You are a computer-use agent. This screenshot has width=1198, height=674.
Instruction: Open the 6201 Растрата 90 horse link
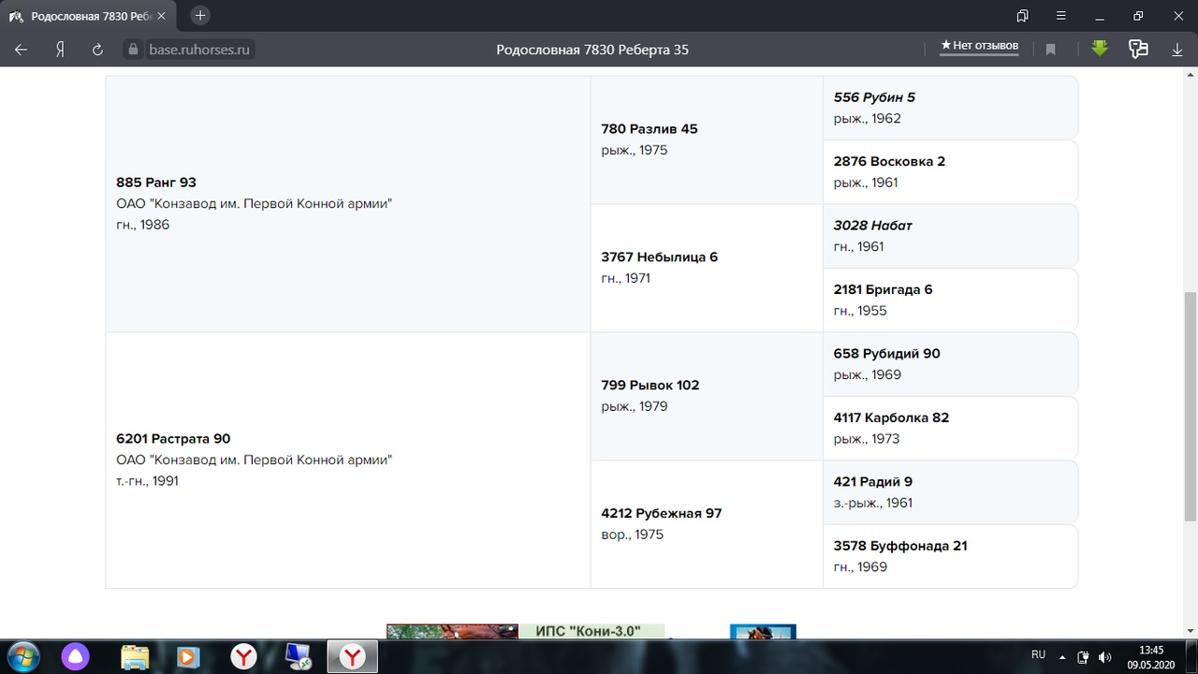173,439
